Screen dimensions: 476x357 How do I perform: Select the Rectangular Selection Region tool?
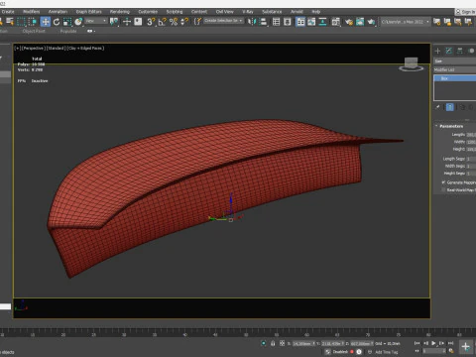pos(21,22)
